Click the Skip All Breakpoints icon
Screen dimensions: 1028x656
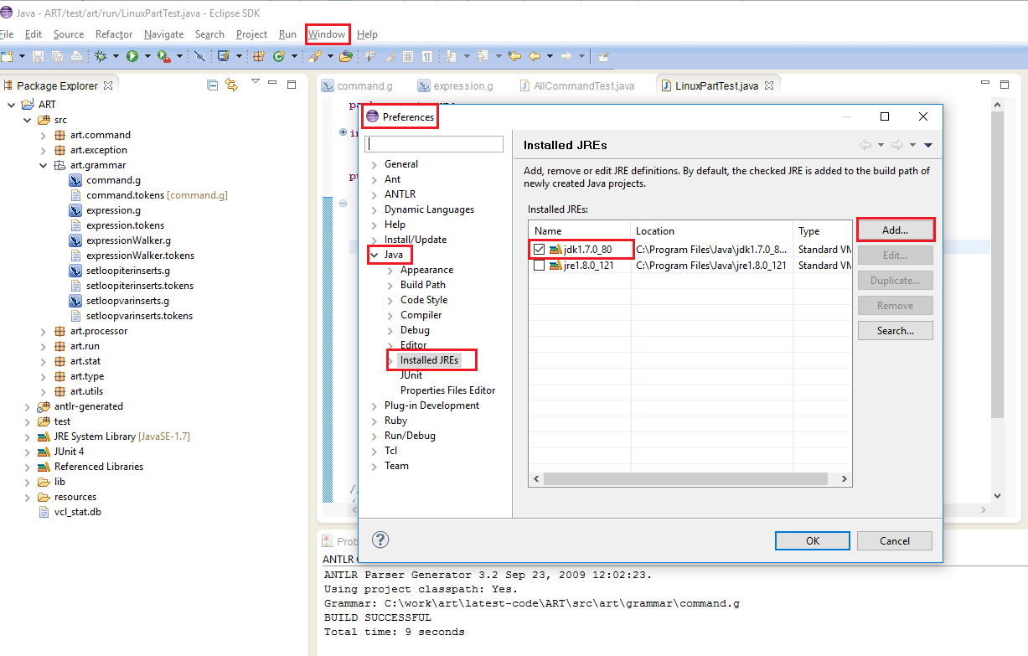pos(199,56)
